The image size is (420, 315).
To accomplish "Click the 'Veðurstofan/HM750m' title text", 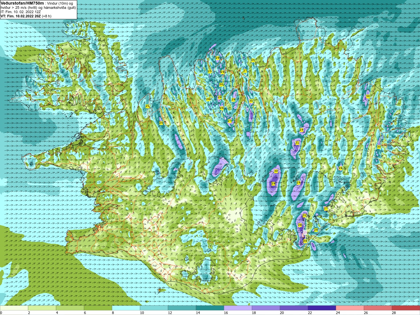I will click(x=22, y=3).
